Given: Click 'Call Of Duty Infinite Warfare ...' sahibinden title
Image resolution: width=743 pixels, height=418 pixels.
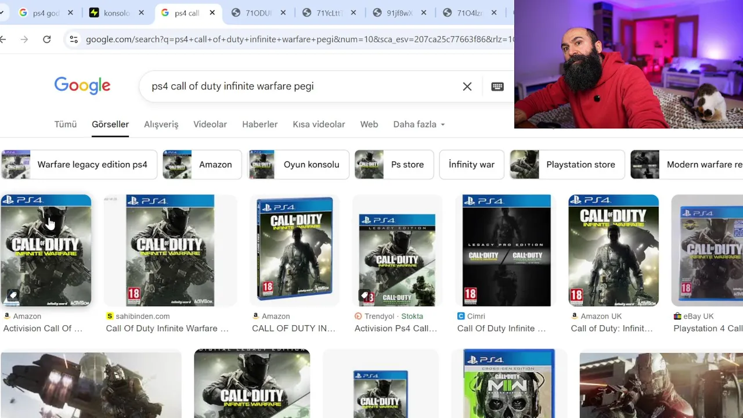Looking at the screenshot, I should (167, 329).
